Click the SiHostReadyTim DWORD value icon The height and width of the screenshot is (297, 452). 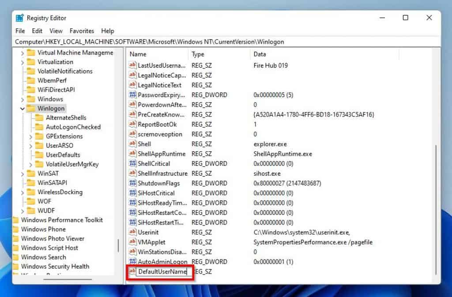[x=132, y=203]
